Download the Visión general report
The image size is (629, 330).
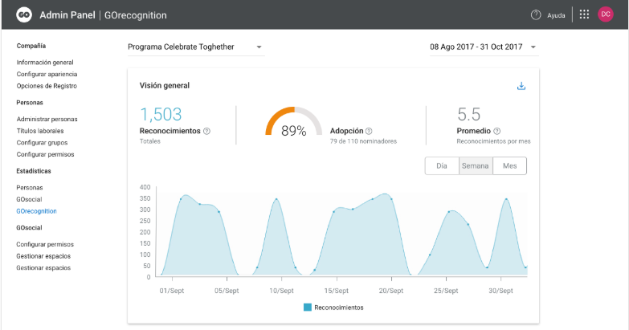pyautogui.click(x=521, y=86)
